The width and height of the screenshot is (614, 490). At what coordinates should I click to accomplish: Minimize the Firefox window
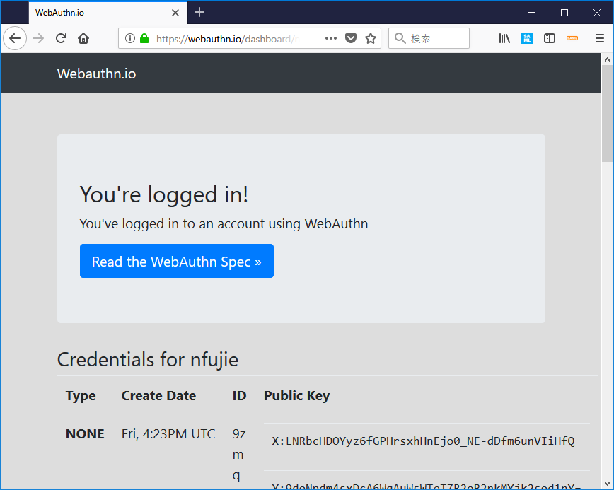531,13
